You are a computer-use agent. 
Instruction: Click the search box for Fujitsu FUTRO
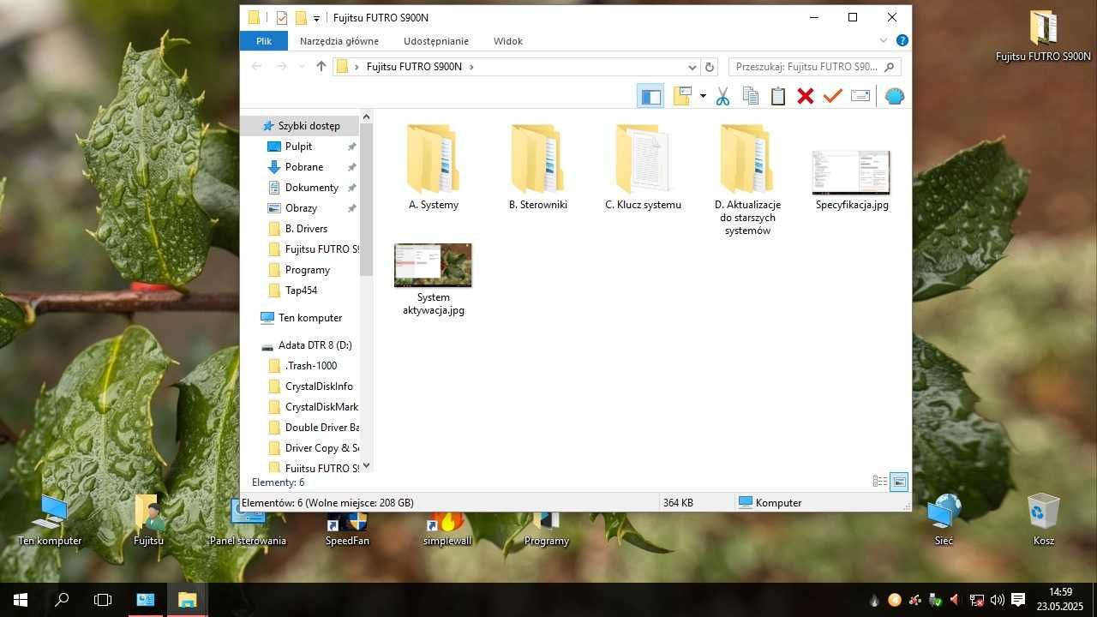pos(814,67)
